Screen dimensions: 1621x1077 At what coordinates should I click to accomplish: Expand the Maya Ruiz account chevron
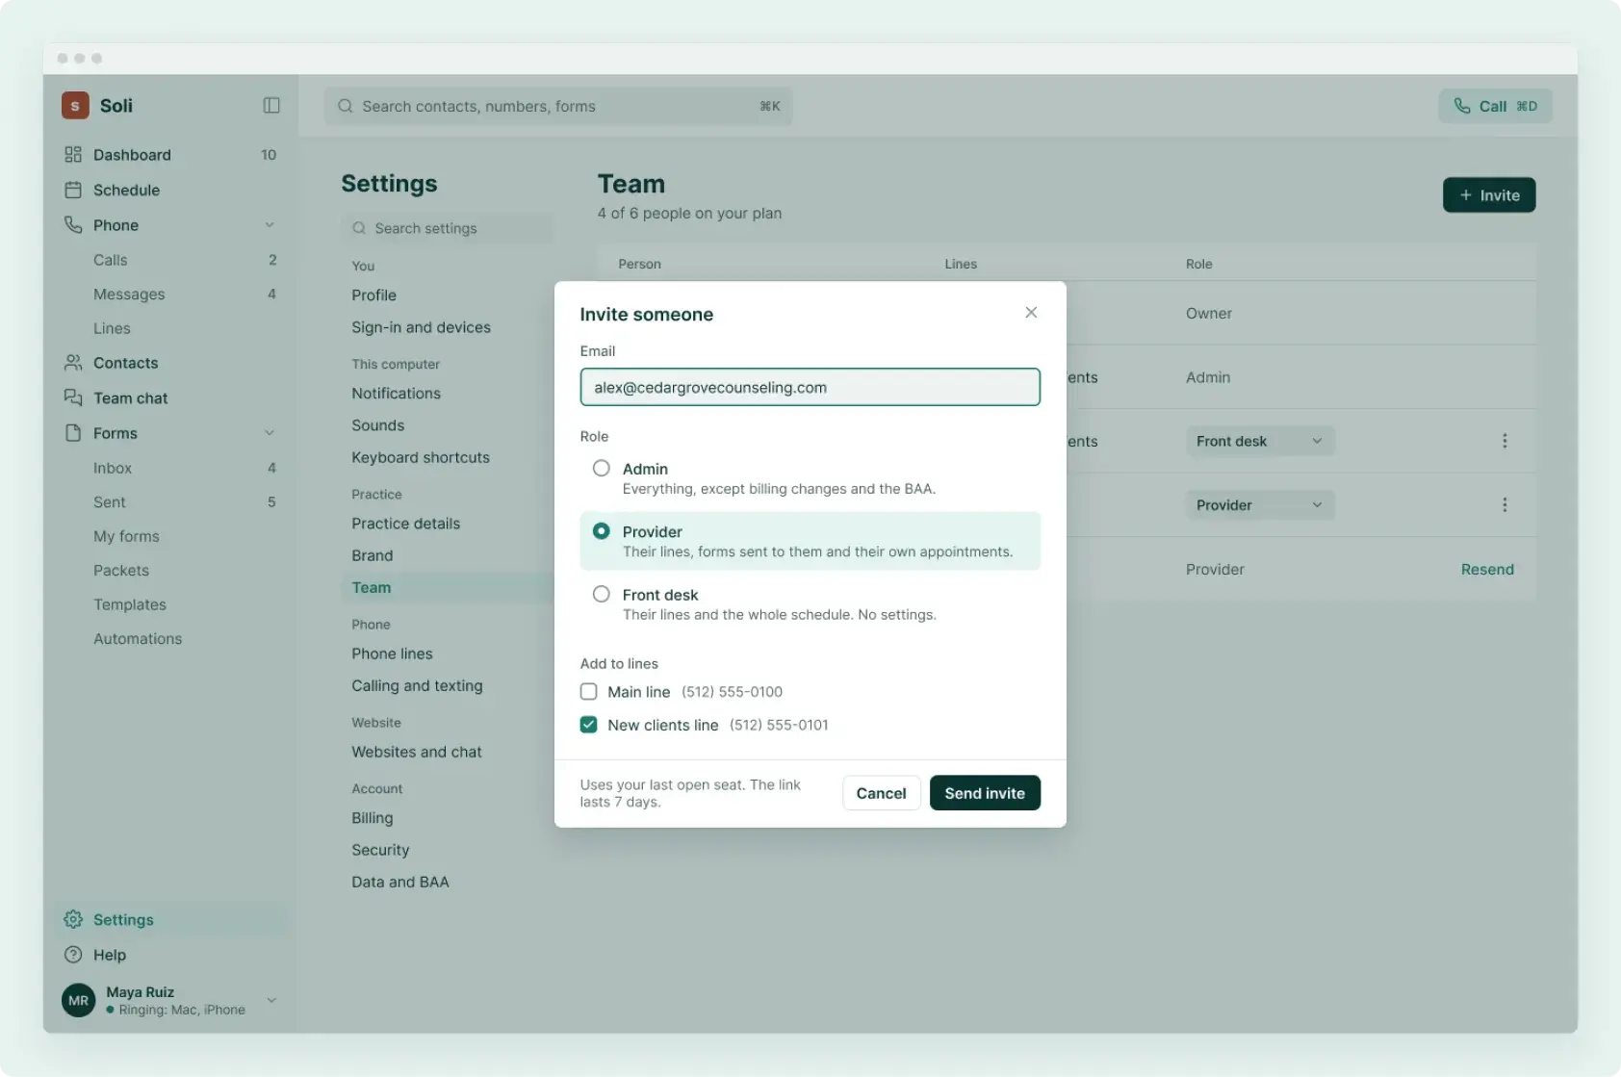(x=271, y=1000)
